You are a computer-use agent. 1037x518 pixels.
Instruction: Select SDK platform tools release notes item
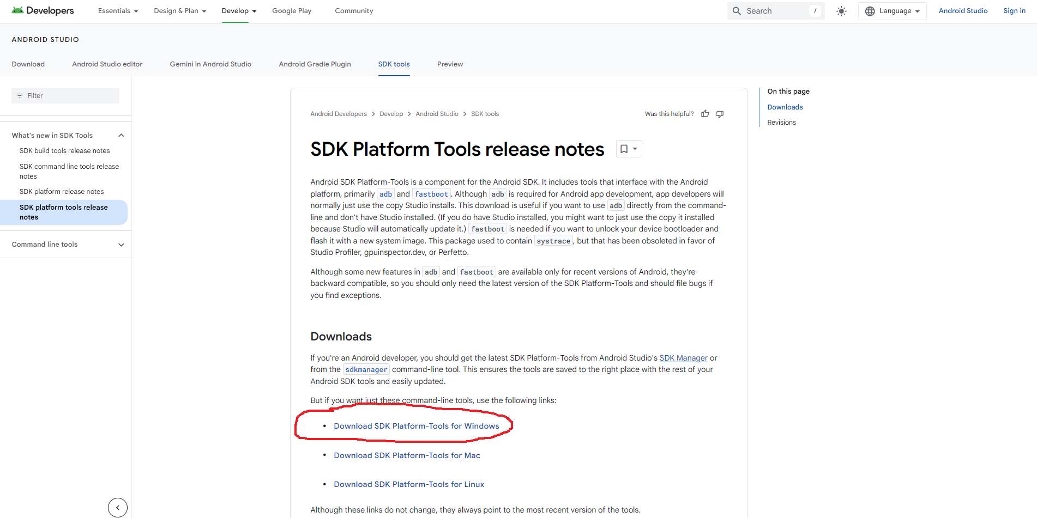pos(64,212)
